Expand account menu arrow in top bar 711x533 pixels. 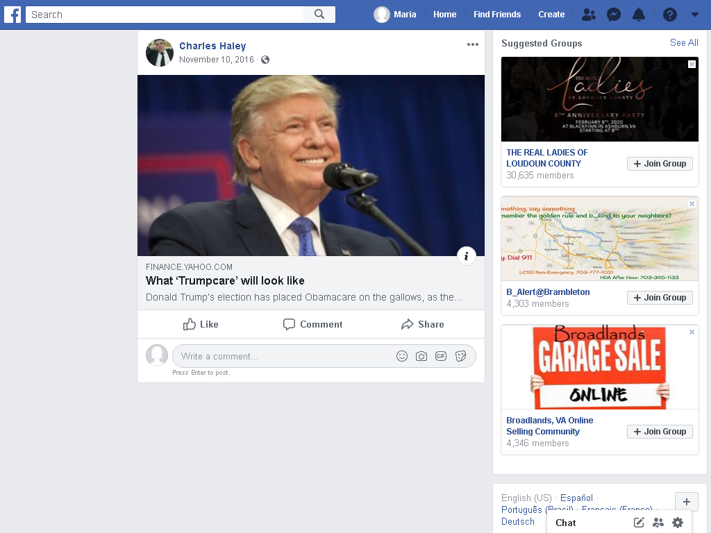point(694,15)
